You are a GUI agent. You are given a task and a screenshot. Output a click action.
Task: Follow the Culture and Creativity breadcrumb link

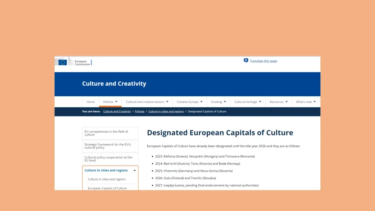pos(117,111)
